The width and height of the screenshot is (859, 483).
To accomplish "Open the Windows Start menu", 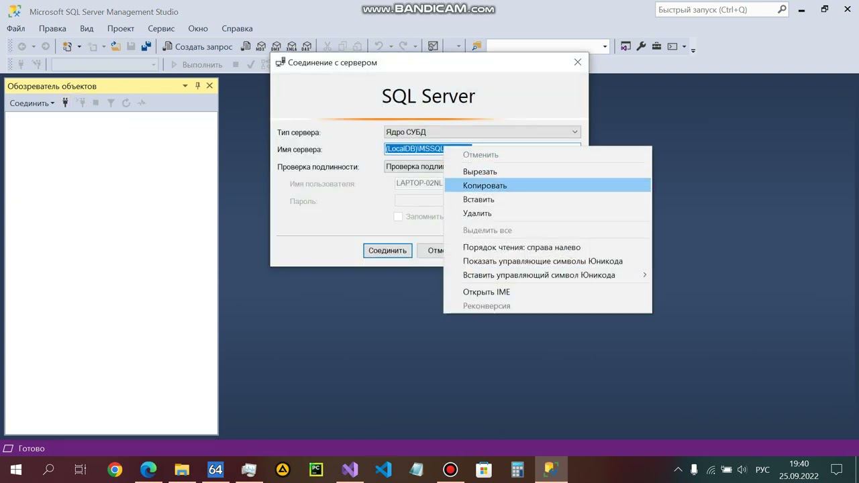I will [16, 470].
